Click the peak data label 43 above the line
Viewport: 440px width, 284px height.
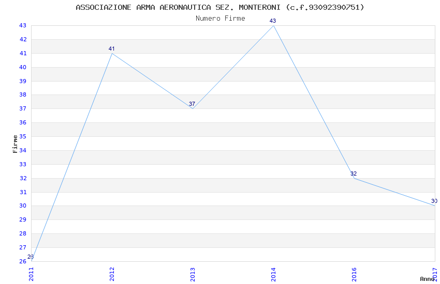pos(273,21)
